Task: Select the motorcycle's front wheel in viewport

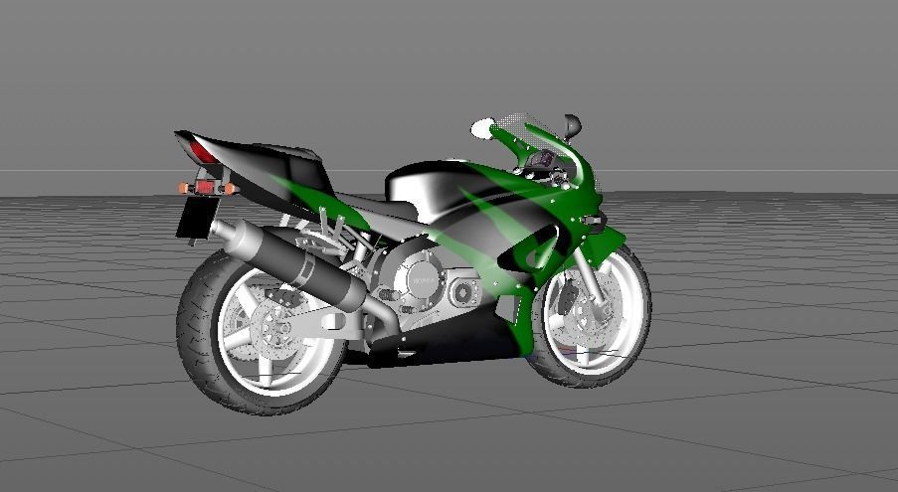Action: tap(590, 316)
